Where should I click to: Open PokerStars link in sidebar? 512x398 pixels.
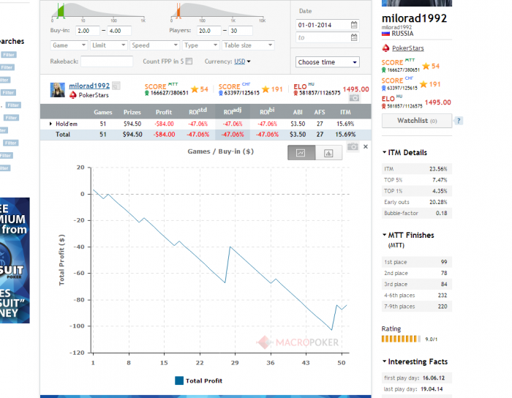pos(408,48)
